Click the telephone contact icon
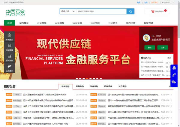This screenshot has height=127, width=180. (x=174, y=75)
